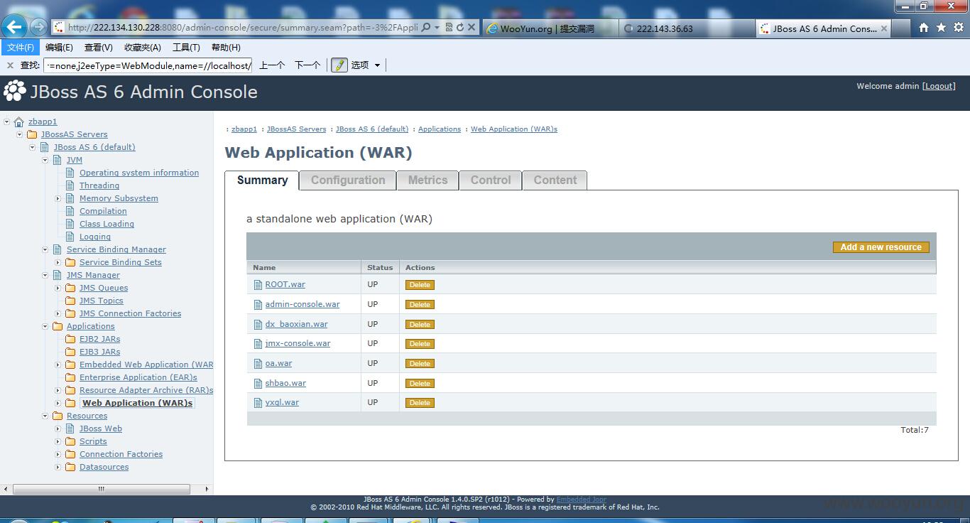The image size is (970, 523).
Task: Click the document icon beside jmx-console.war
Action: 258,343
